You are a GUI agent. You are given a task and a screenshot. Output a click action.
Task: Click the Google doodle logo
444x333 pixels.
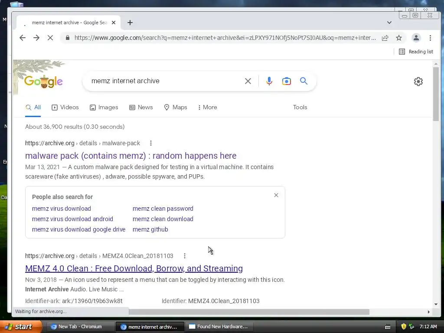pos(43,82)
